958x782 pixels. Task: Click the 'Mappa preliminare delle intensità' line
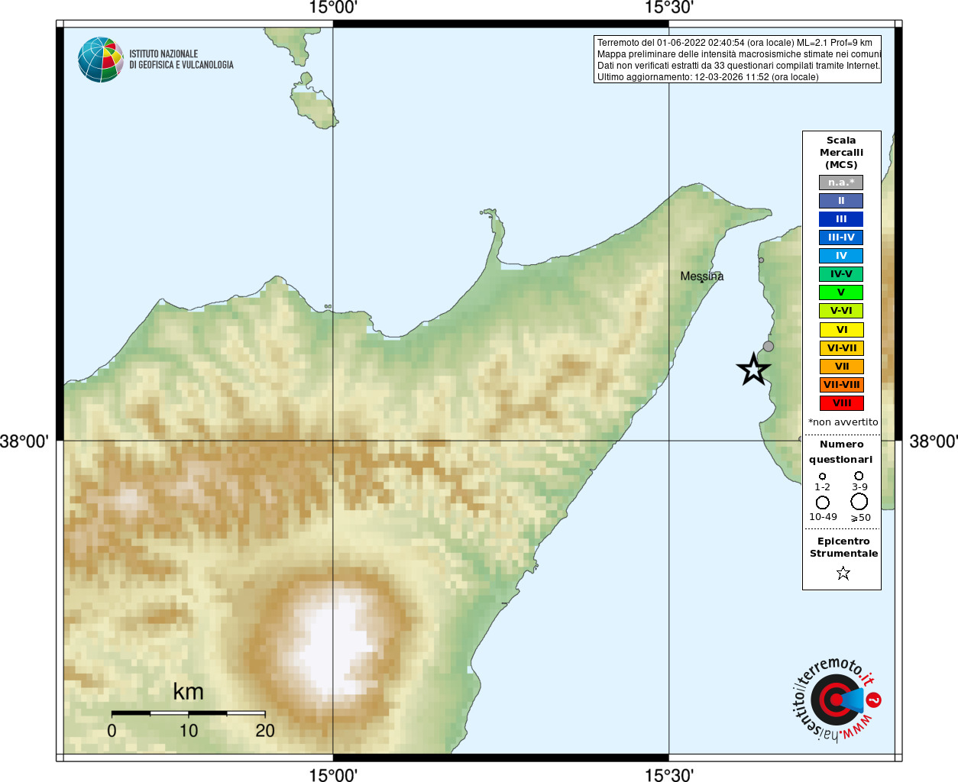(x=739, y=54)
